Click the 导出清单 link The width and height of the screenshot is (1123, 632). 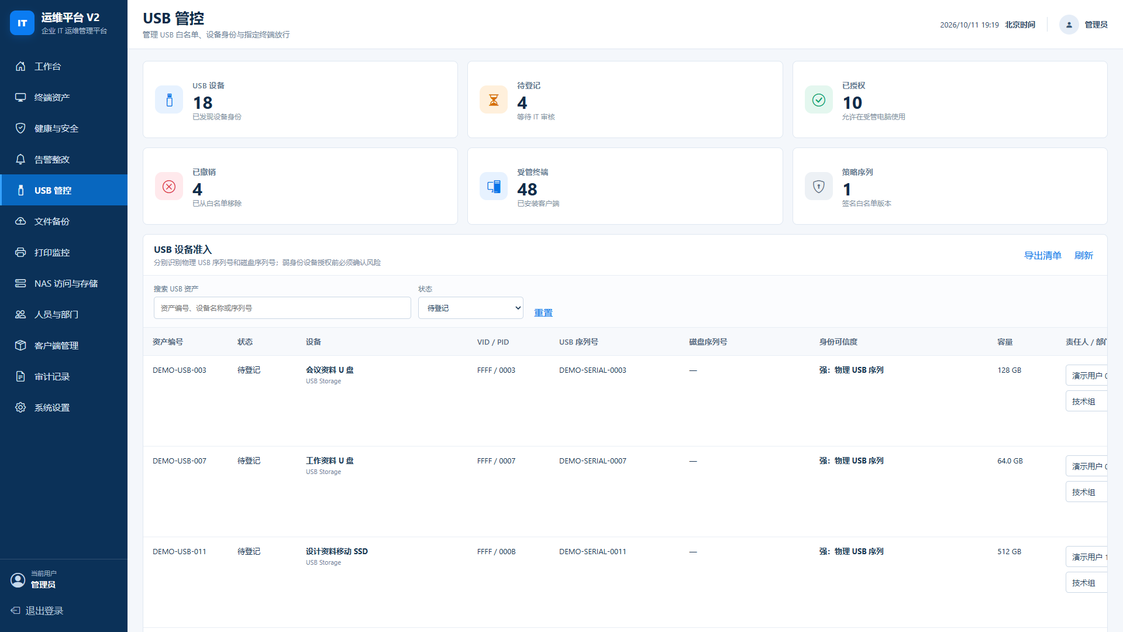pos(1043,255)
